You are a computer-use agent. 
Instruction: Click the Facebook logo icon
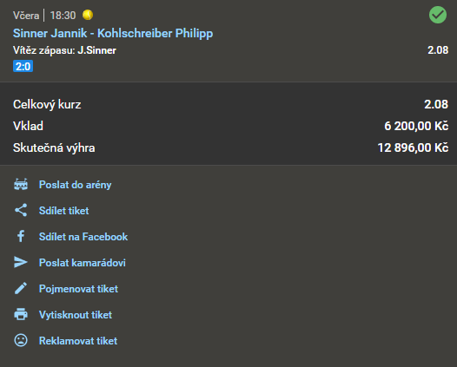tap(21, 236)
